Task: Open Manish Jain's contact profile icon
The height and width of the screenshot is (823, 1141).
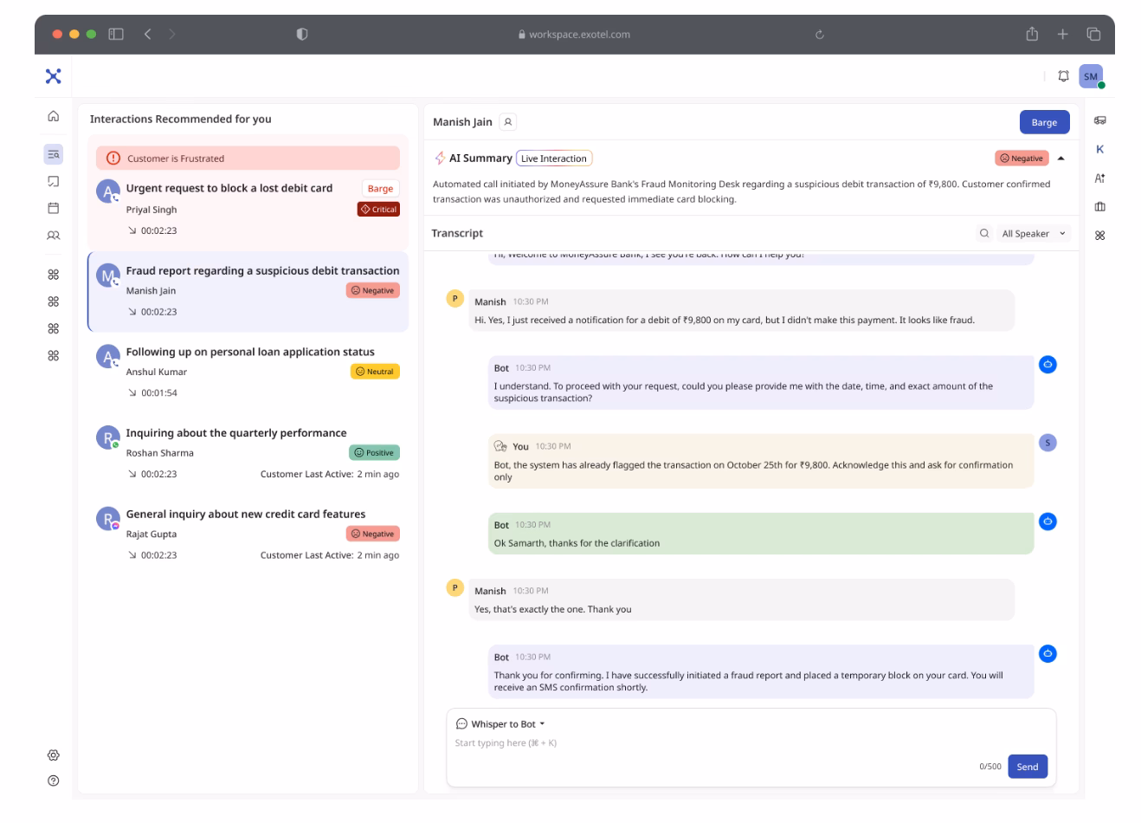Action: (508, 122)
